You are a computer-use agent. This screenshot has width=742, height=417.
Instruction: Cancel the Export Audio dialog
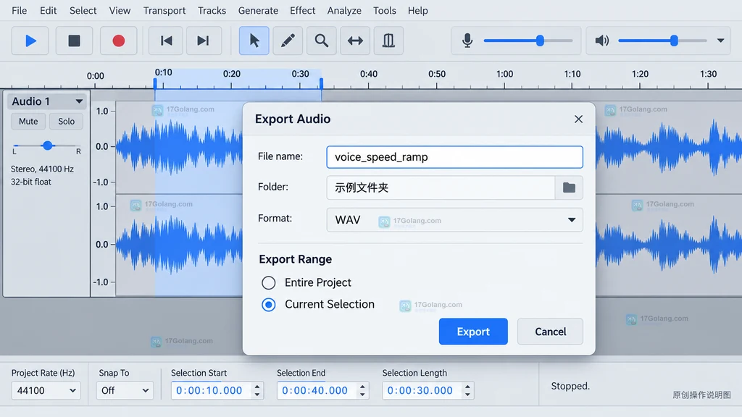tap(551, 332)
